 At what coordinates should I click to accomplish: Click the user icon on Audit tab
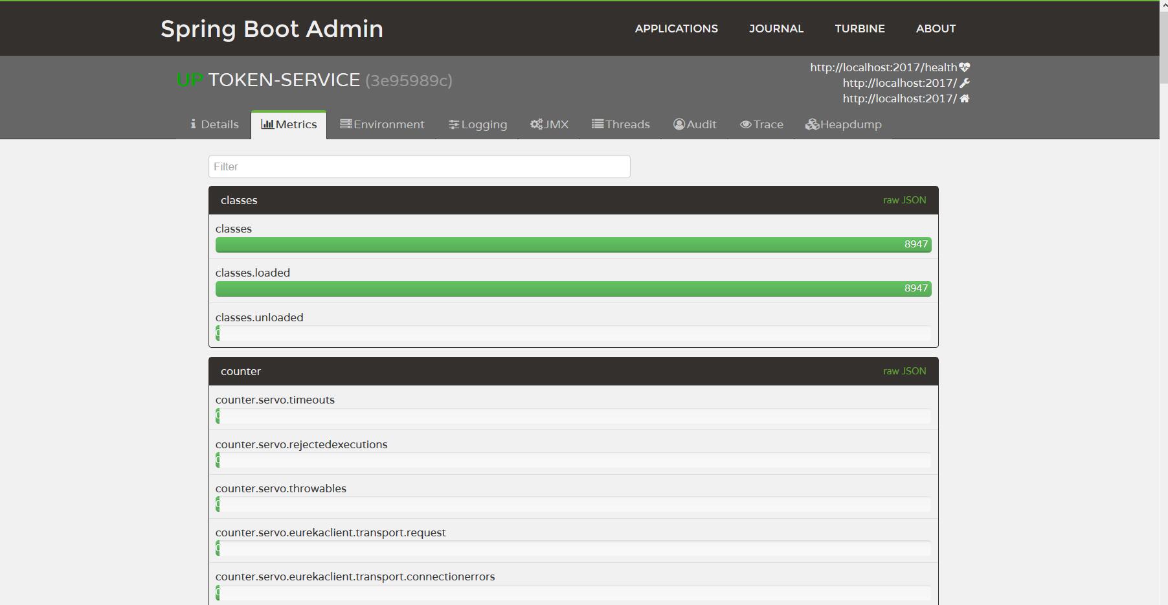[x=679, y=124]
